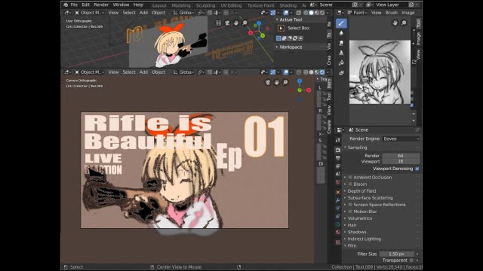Open Global orientation dropdown in top viewport

click(184, 13)
